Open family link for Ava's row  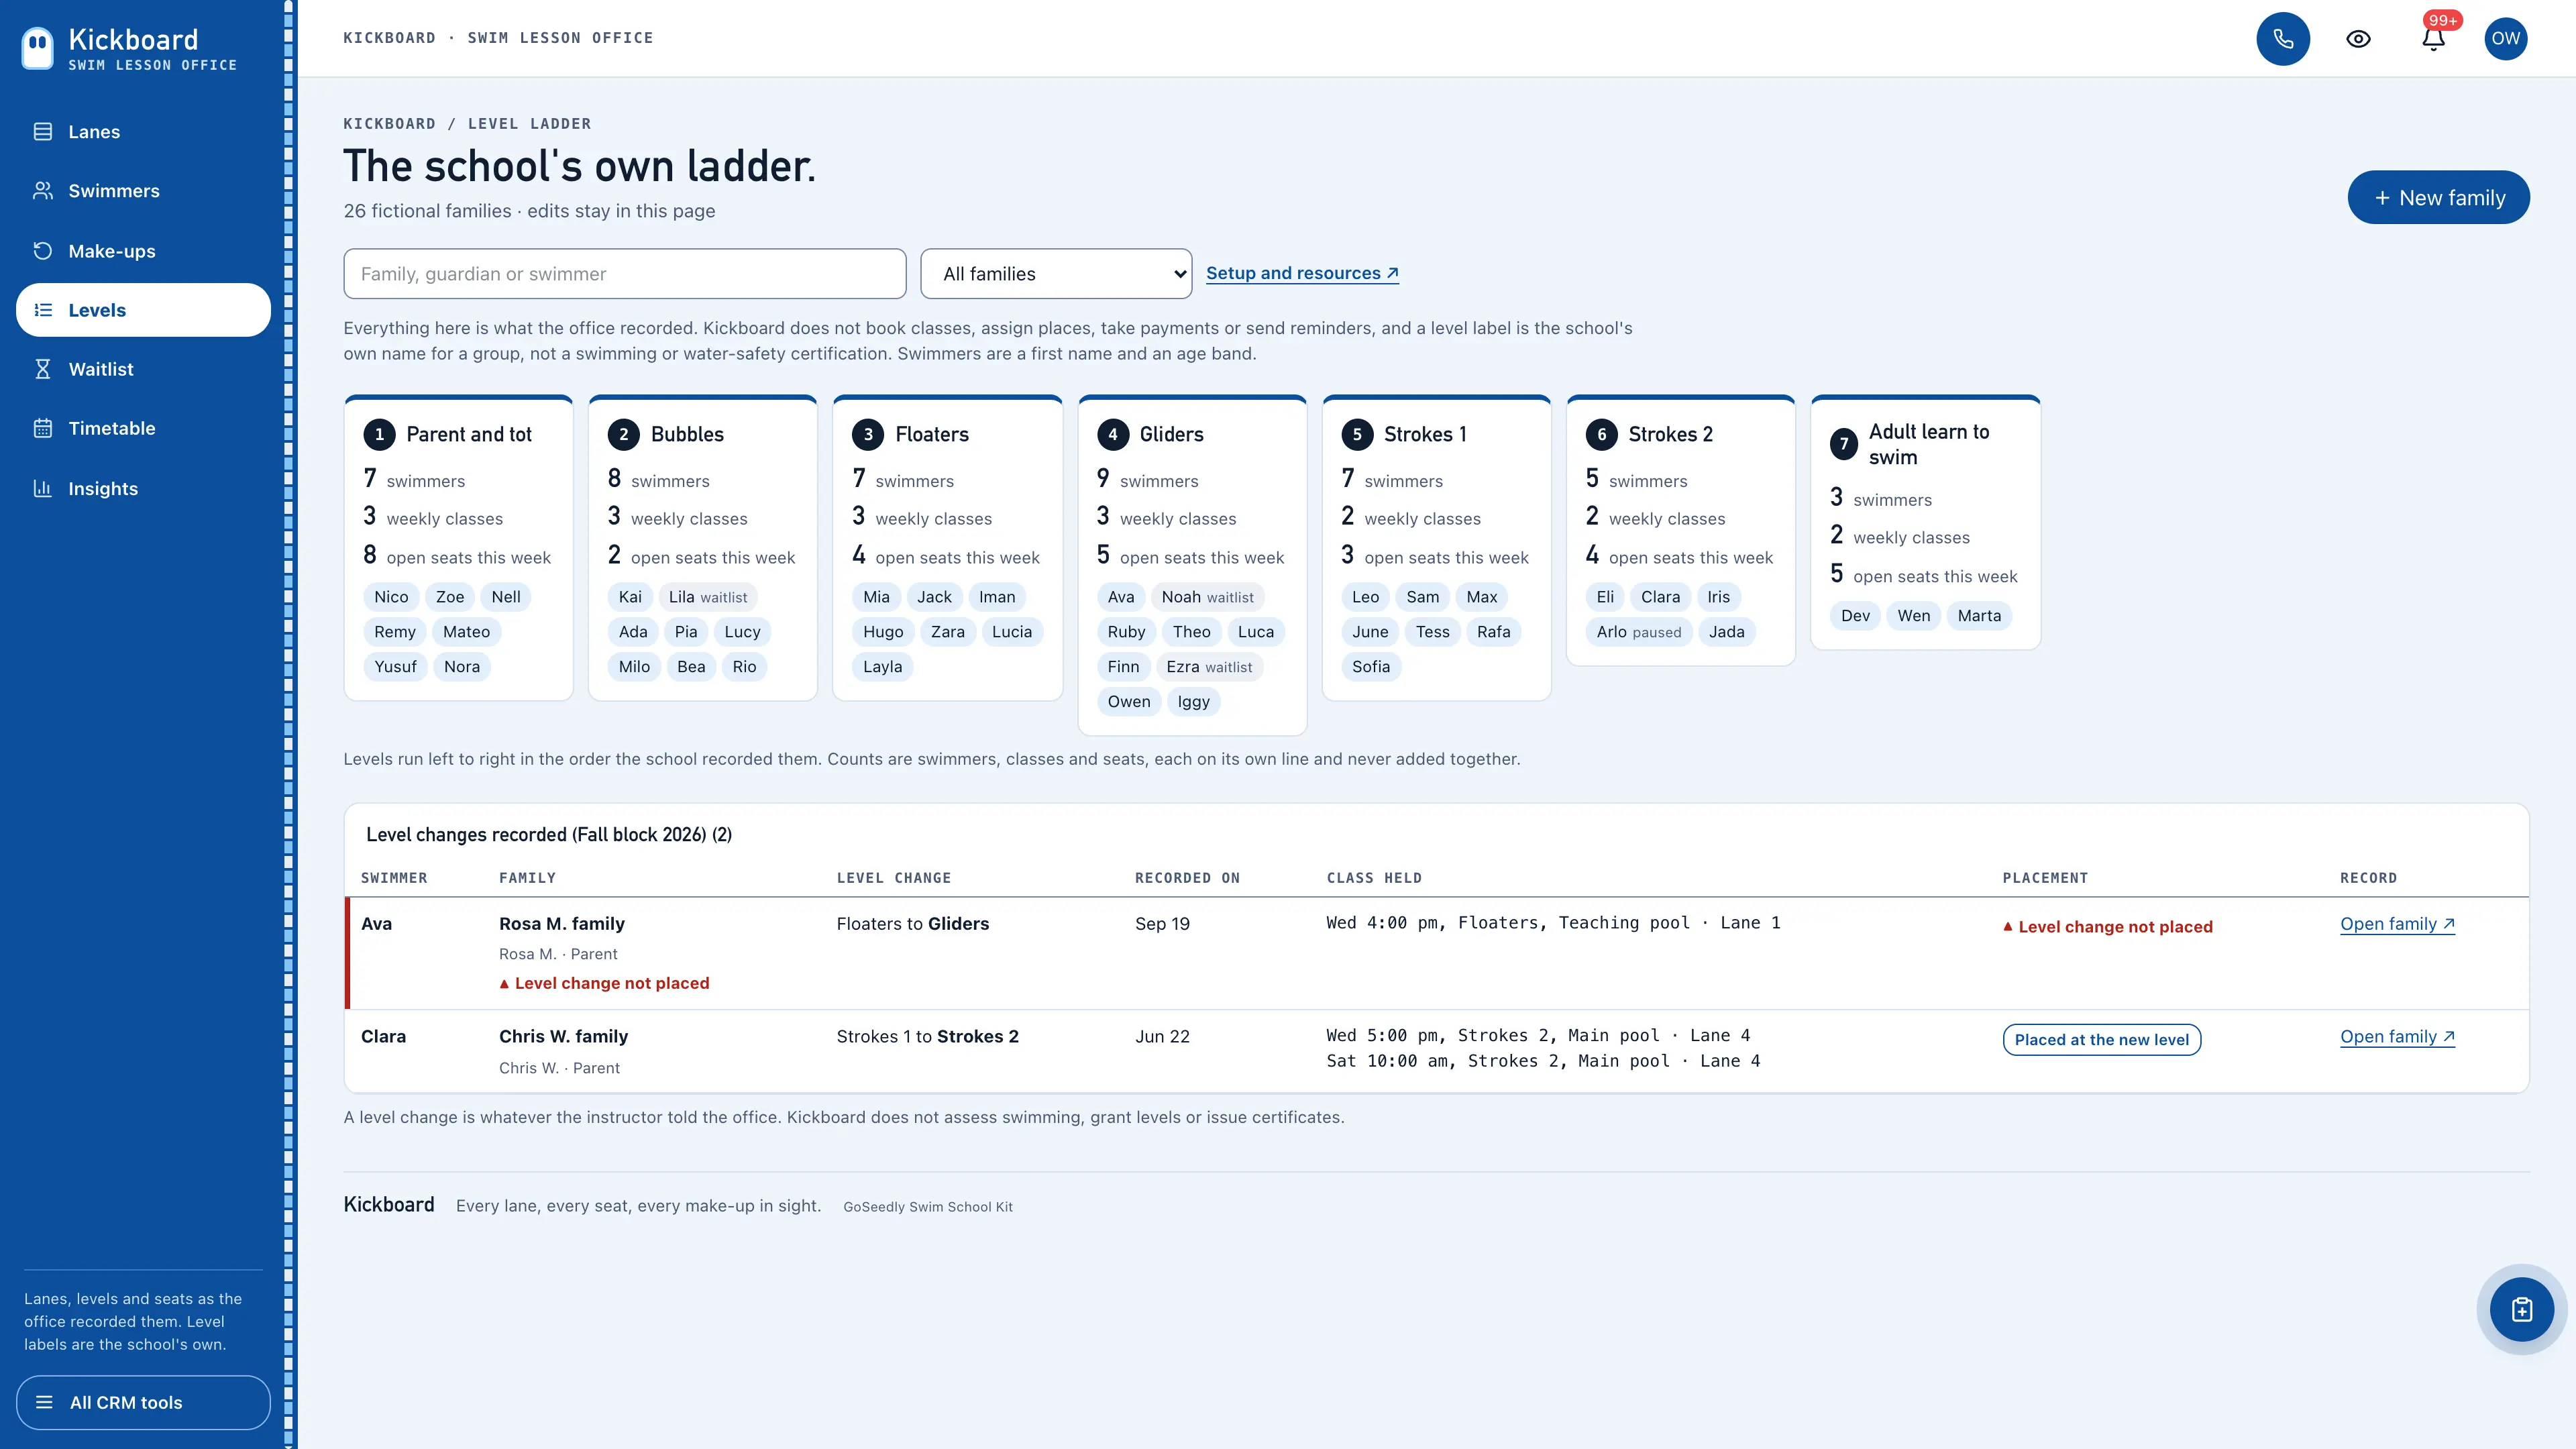click(2397, 924)
